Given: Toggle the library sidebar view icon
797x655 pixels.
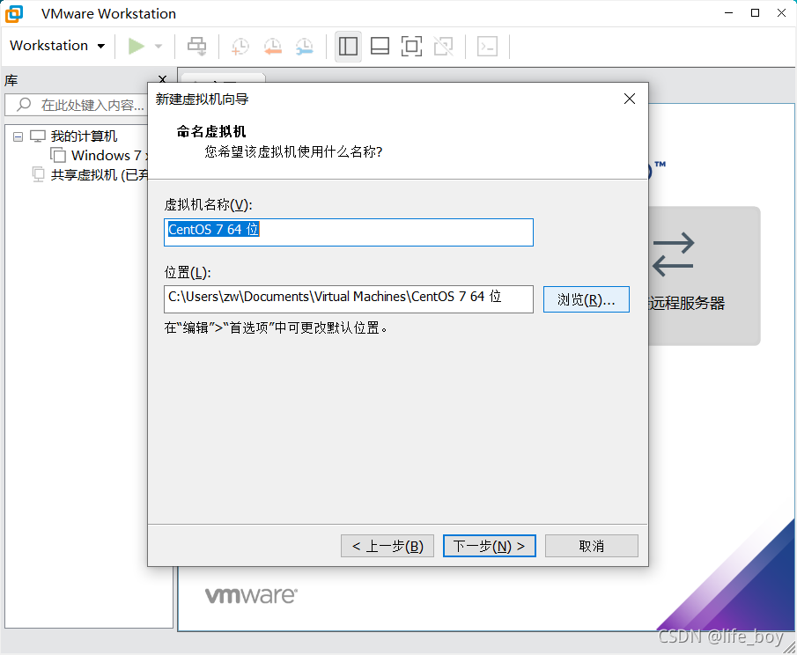Looking at the screenshot, I should point(348,47).
